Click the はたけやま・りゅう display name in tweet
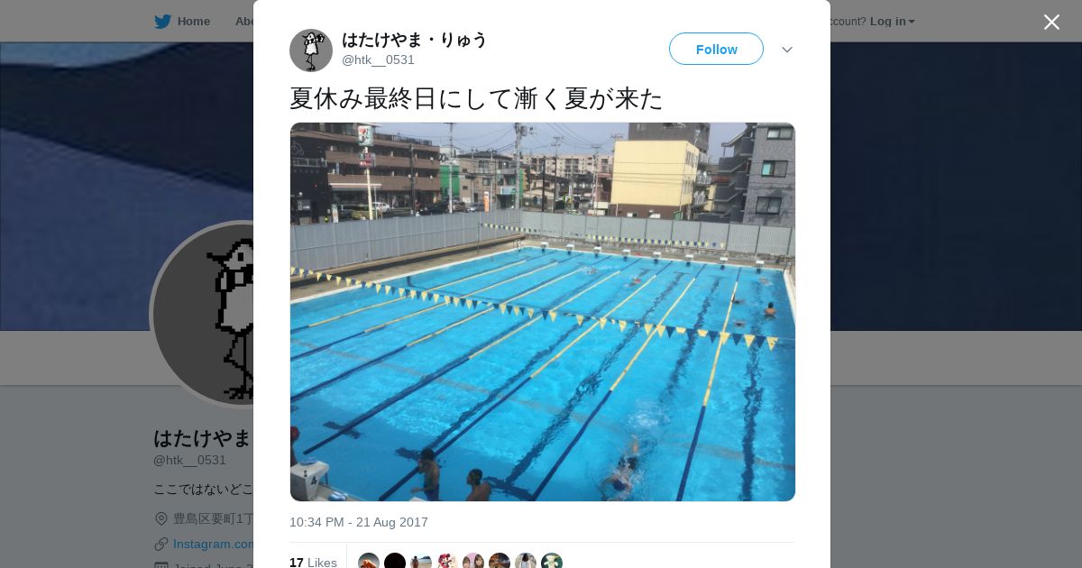Screen dimensions: 1082x568 pyautogui.click(x=414, y=40)
